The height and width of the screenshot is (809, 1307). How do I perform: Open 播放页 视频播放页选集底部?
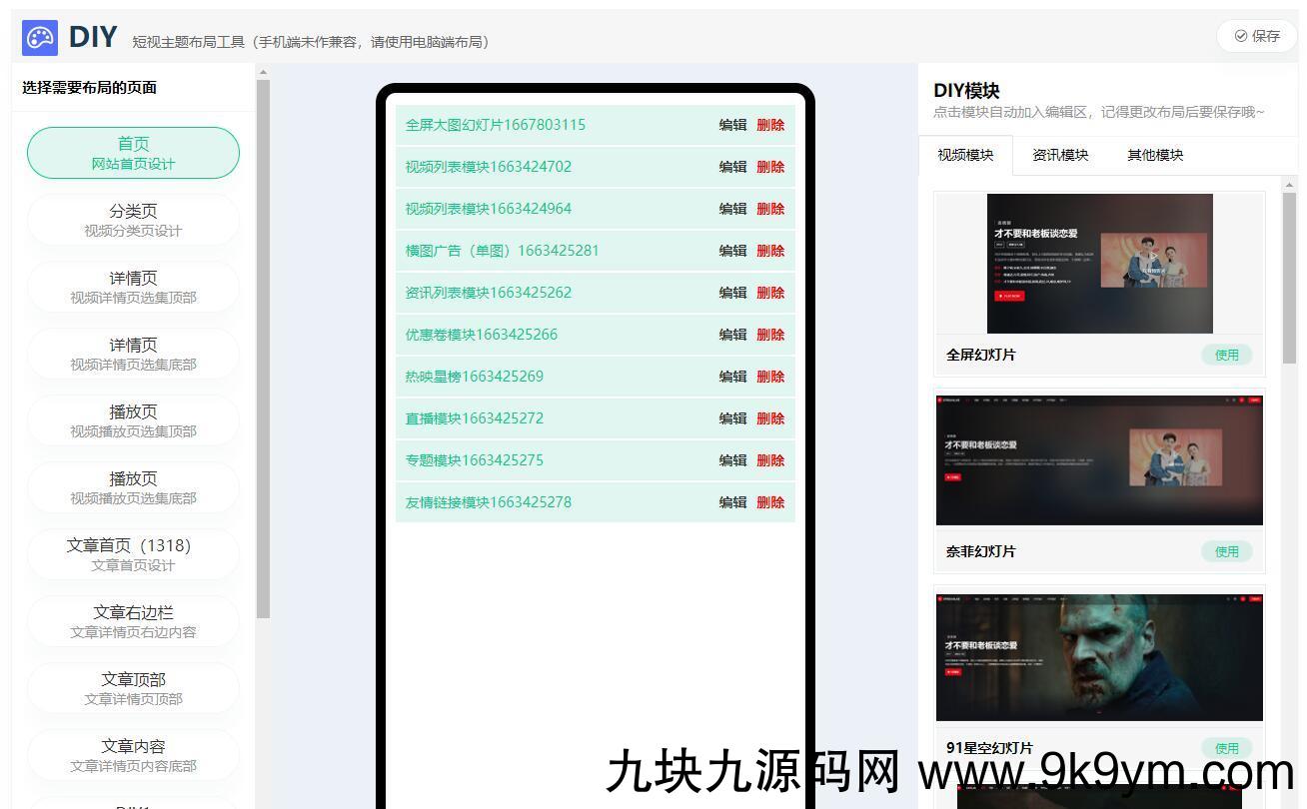pyautogui.click(x=133, y=487)
